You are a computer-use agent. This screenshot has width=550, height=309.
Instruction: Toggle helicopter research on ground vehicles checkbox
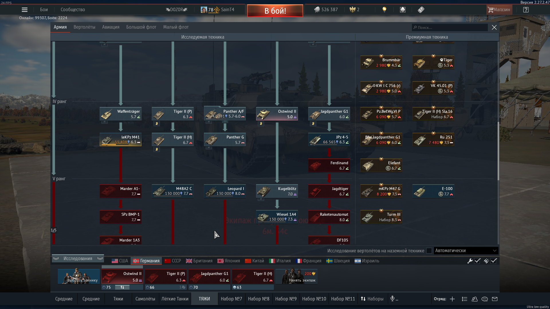(x=429, y=251)
